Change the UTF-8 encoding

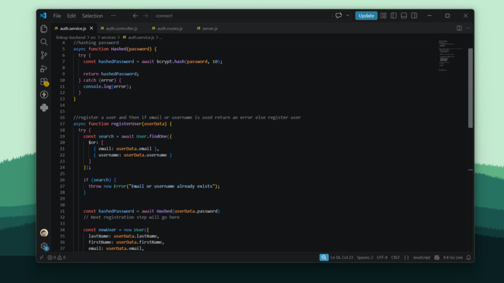click(x=382, y=257)
